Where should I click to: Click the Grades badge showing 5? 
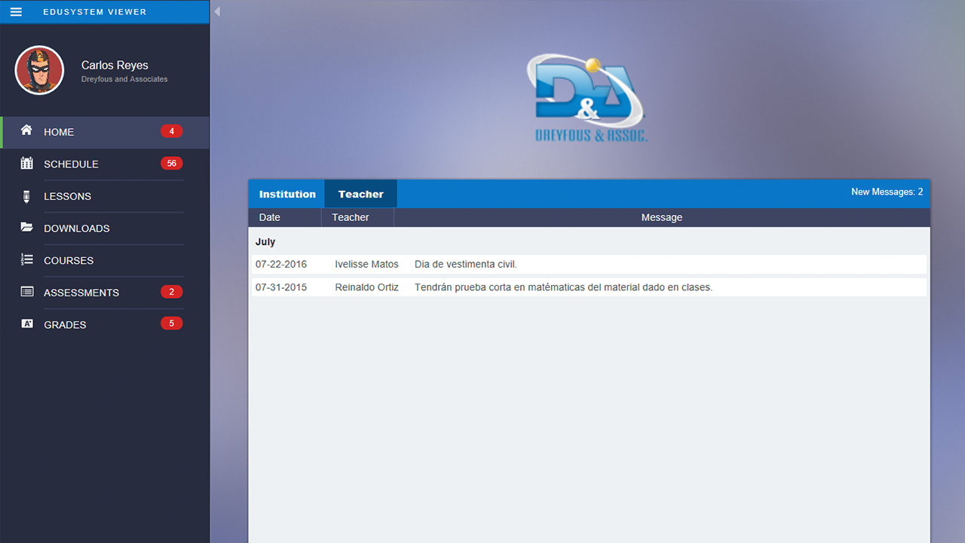coord(171,324)
